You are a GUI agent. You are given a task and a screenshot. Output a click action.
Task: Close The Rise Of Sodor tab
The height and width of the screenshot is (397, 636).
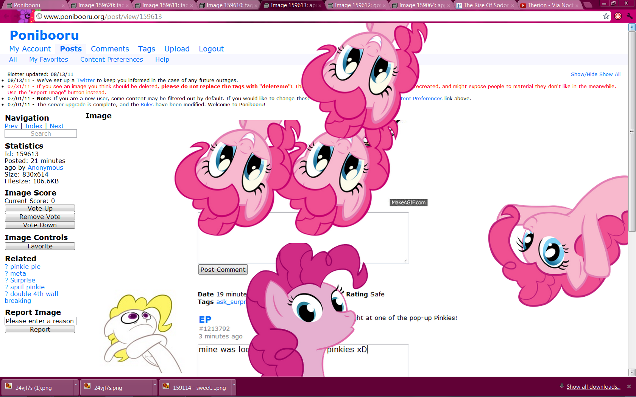513,6
